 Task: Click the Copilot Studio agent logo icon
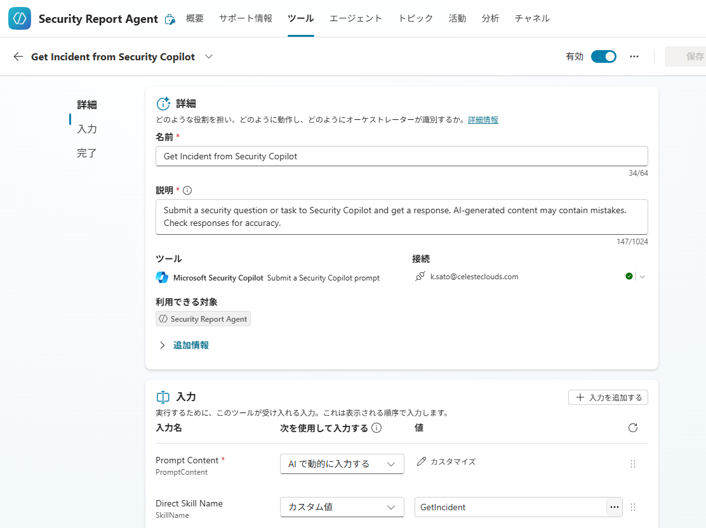click(x=19, y=18)
